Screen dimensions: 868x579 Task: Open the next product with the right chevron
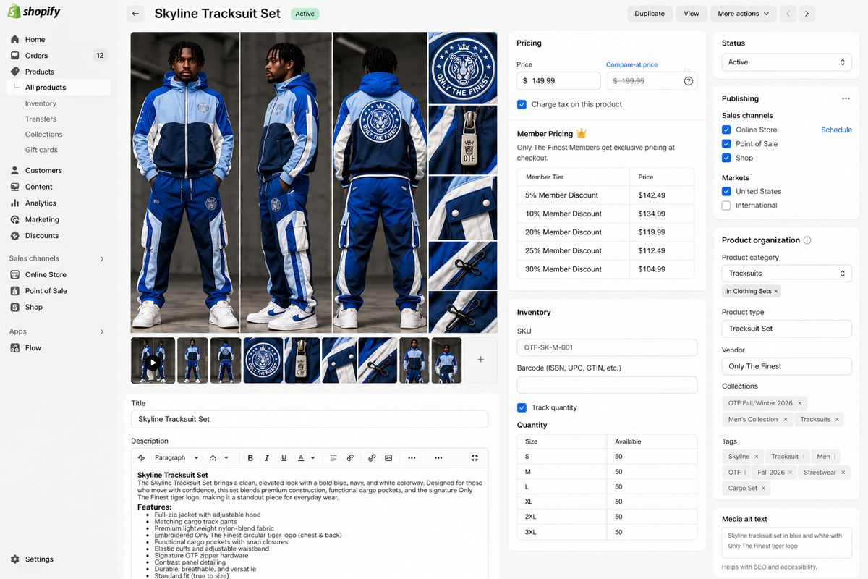tap(807, 14)
